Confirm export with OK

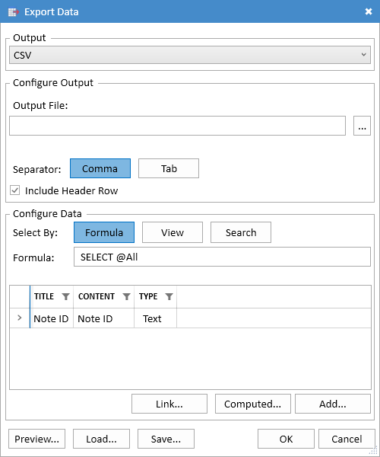[286, 439]
